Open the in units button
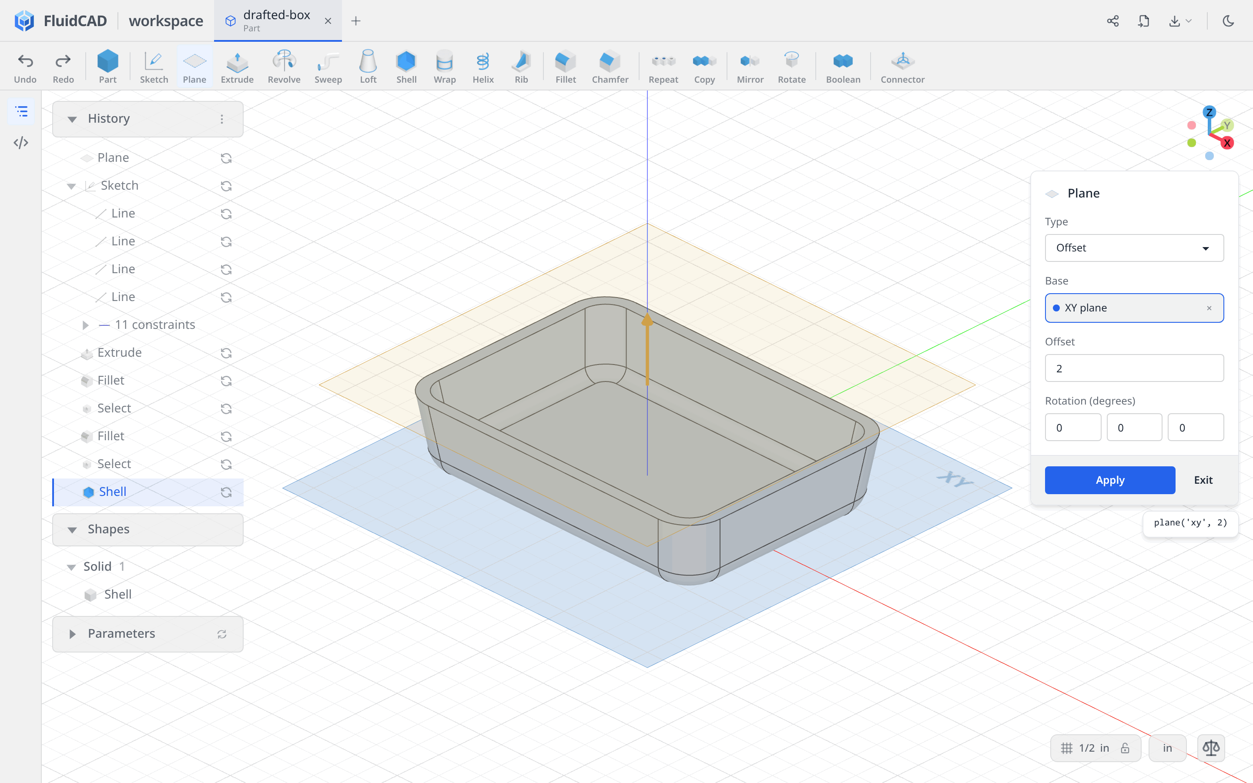The height and width of the screenshot is (783, 1253). (x=1167, y=748)
